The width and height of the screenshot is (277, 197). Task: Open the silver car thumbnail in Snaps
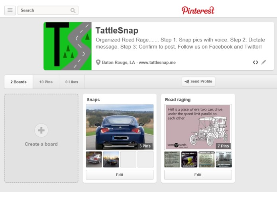tap(94, 160)
